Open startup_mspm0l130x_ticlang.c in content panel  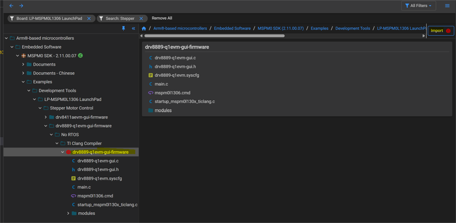pos(185,102)
